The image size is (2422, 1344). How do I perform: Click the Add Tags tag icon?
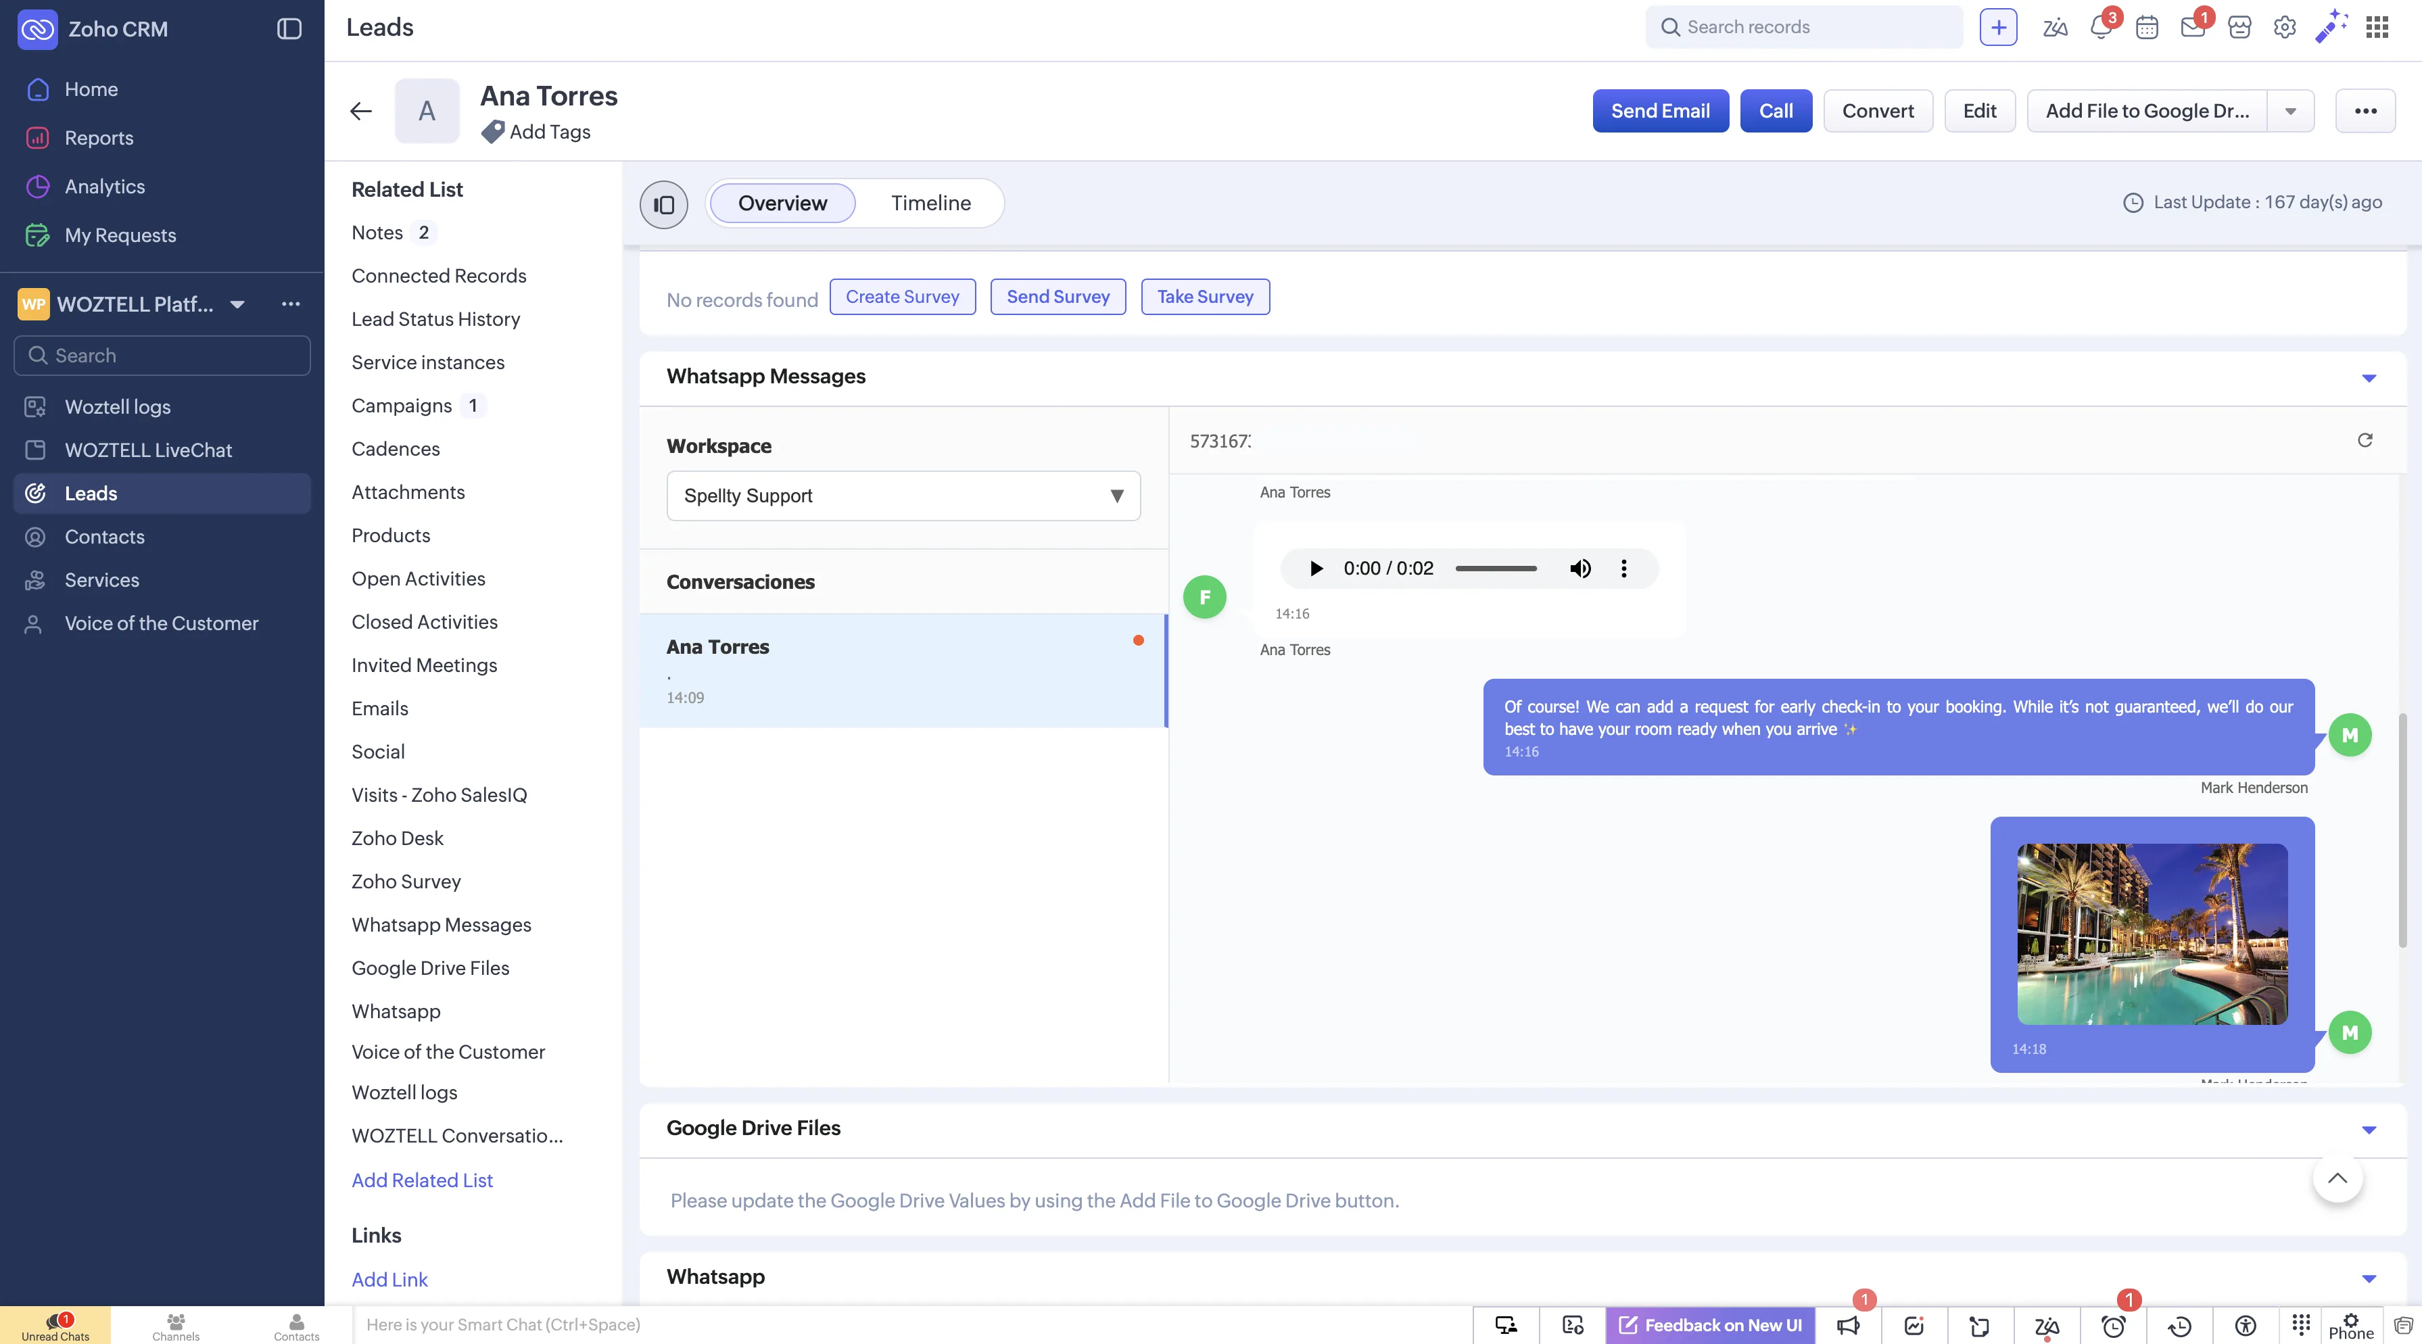(x=493, y=132)
